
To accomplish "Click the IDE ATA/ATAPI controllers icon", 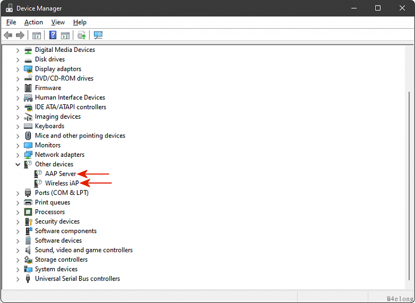I will [28, 107].
